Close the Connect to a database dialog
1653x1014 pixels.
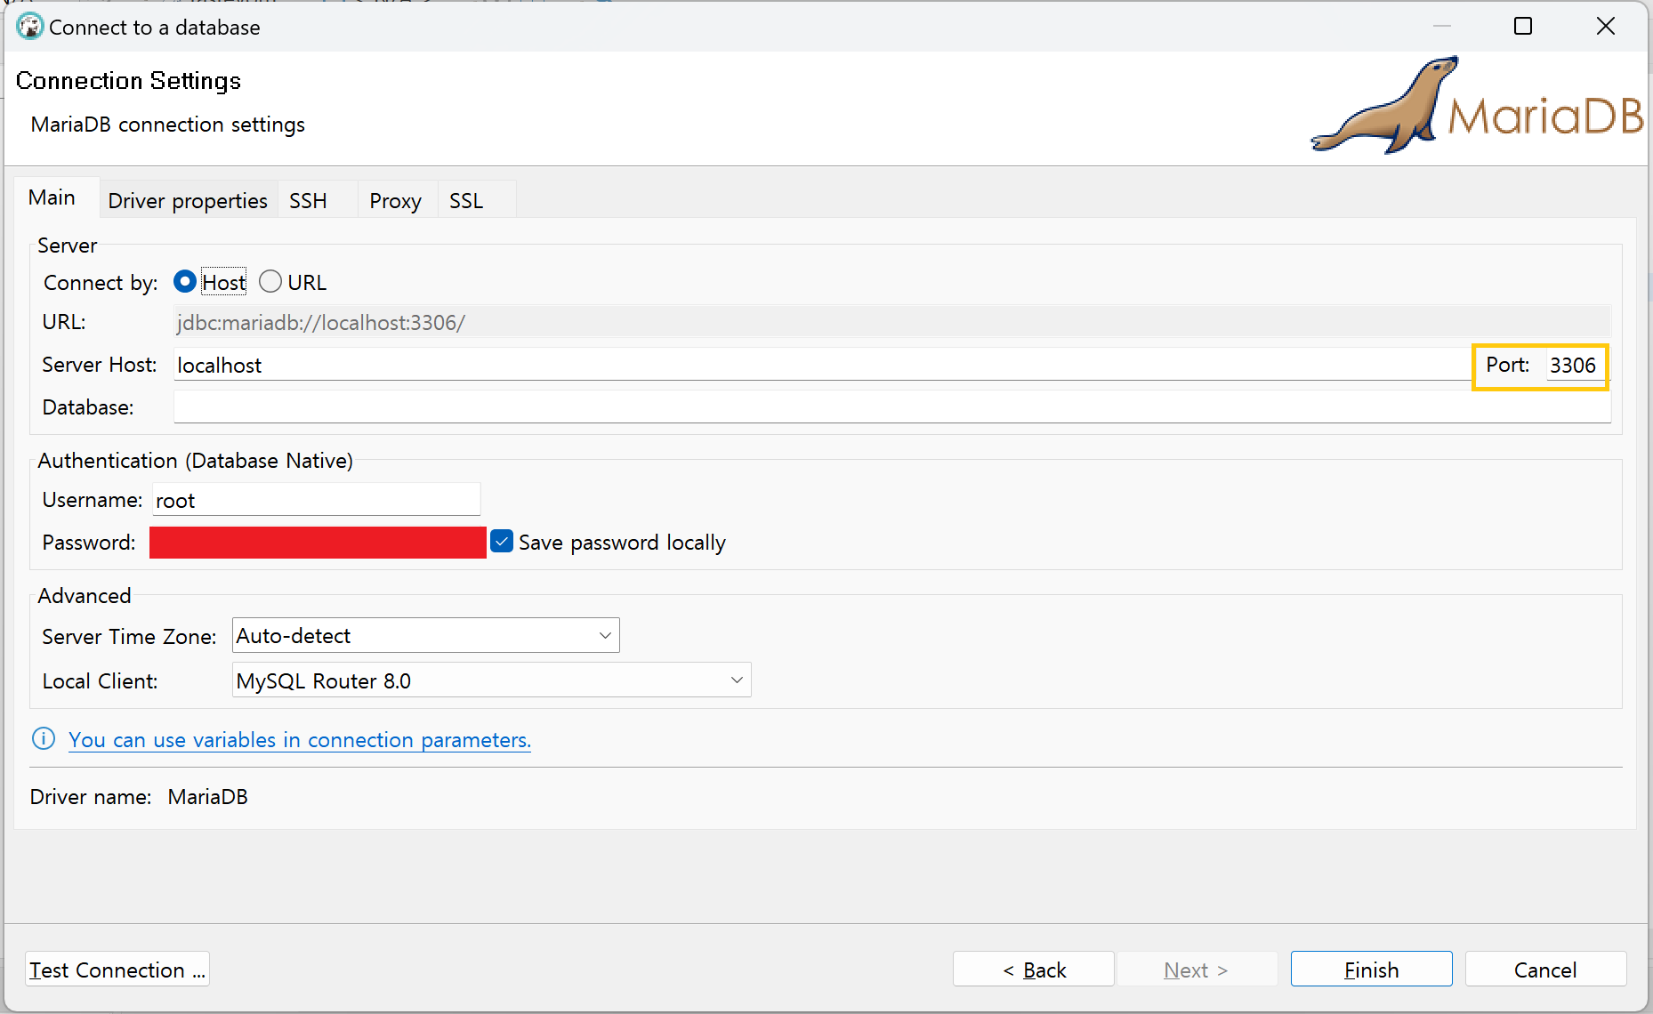pos(1606,27)
